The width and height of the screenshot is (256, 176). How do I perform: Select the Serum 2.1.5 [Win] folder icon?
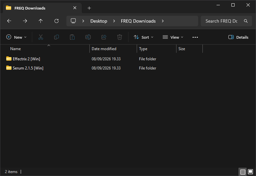(x=9, y=68)
